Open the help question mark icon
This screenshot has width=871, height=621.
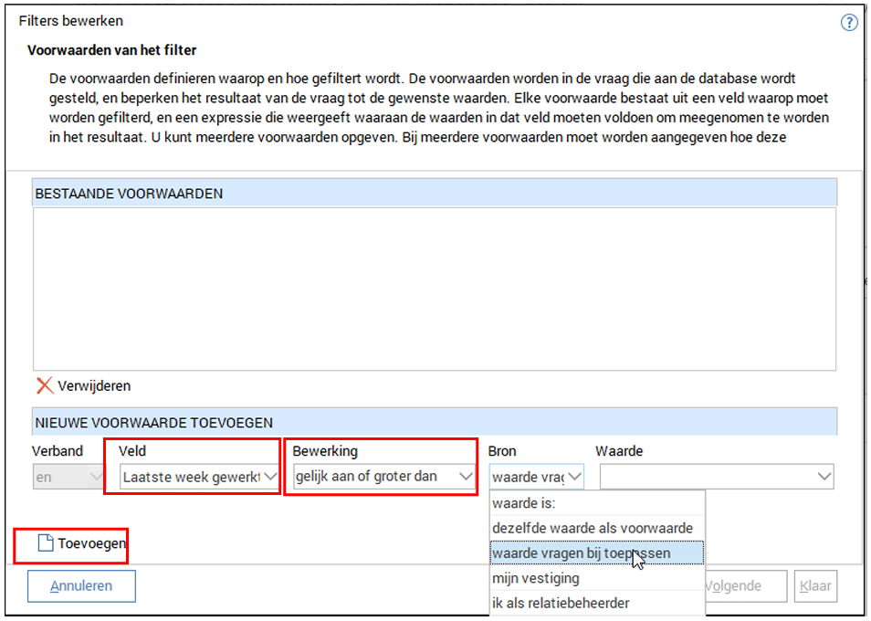pos(849,23)
